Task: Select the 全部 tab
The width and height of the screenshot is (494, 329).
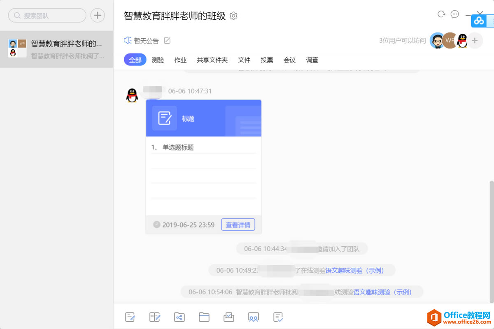Action: [x=135, y=60]
